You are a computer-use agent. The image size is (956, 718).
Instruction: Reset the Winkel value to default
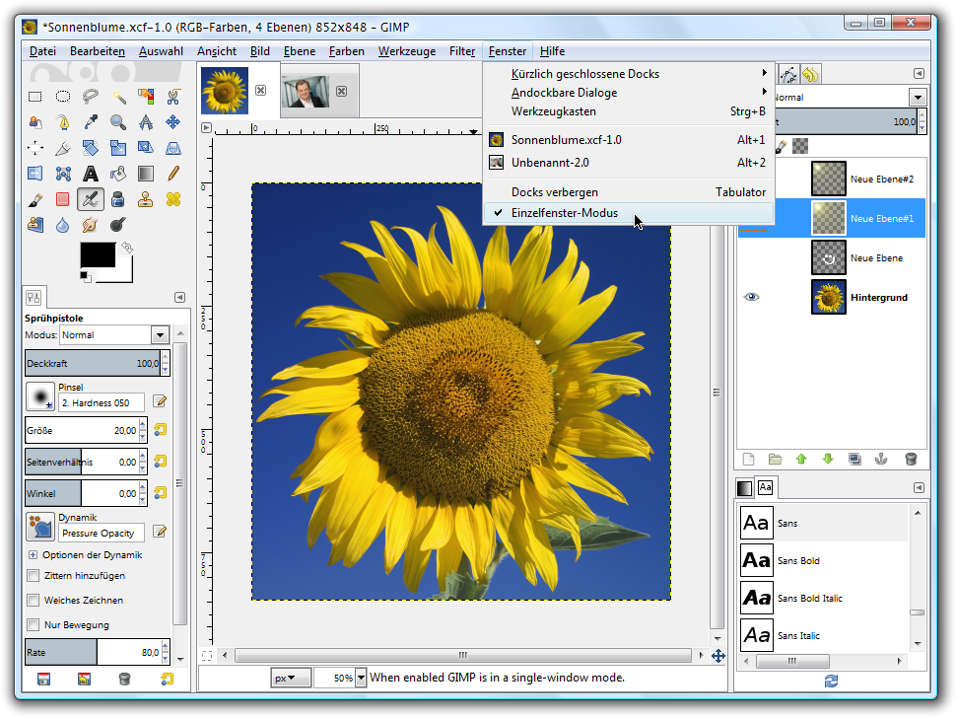[x=161, y=492]
